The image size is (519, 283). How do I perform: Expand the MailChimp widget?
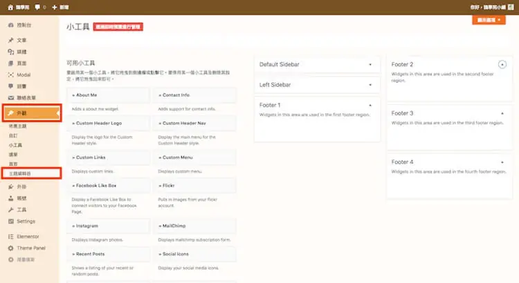[x=194, y=226]
